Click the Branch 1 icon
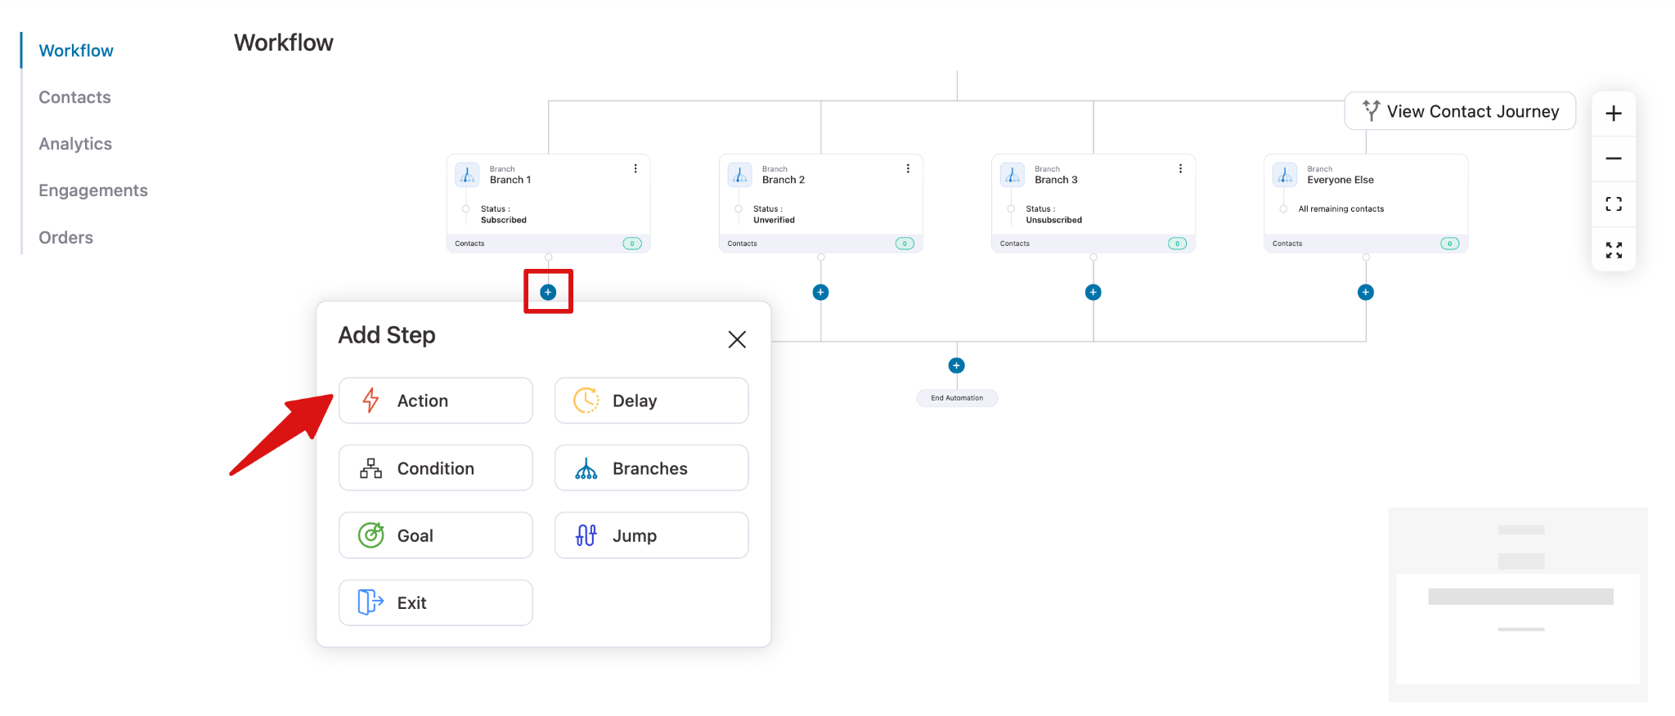Image resolution: width=1675 pixels, height=716 pixels. click(467, 175)
